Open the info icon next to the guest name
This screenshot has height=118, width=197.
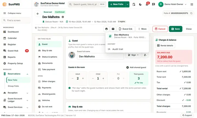click(63, 17)
